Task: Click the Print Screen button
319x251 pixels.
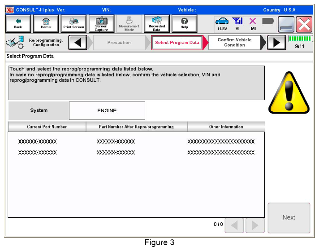Action: [73, 23]
